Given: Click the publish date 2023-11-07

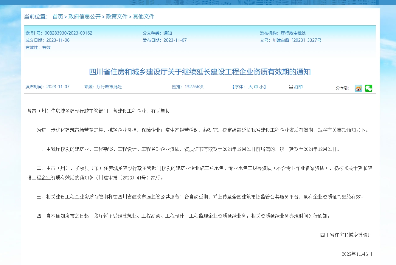Looking at the screenshot, I should pyautogui.click(x=176, y=40).
